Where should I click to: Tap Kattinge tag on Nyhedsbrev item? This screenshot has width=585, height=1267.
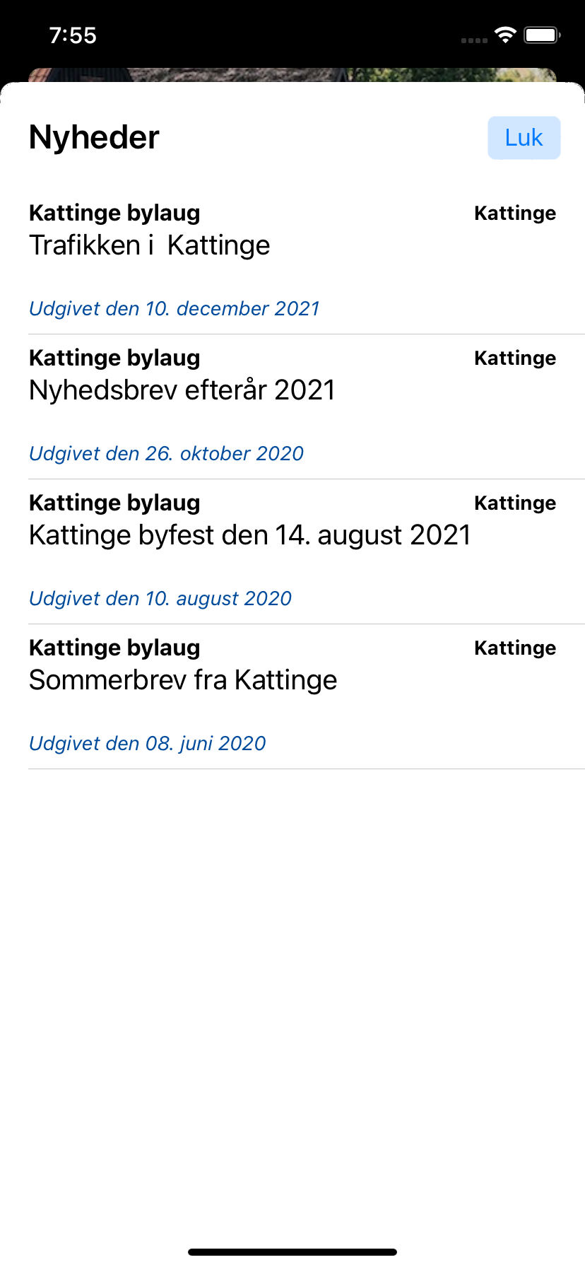[x=515, y=358]
